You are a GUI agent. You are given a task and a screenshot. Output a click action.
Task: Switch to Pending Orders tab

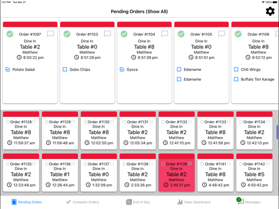pyautogui.click(x=27, y=202)
